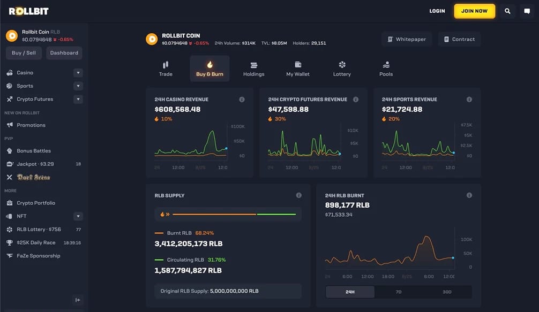The image size is (539, 312).
Task: Click the RLB Lottery count badge 77
Action: coord(78,229)
